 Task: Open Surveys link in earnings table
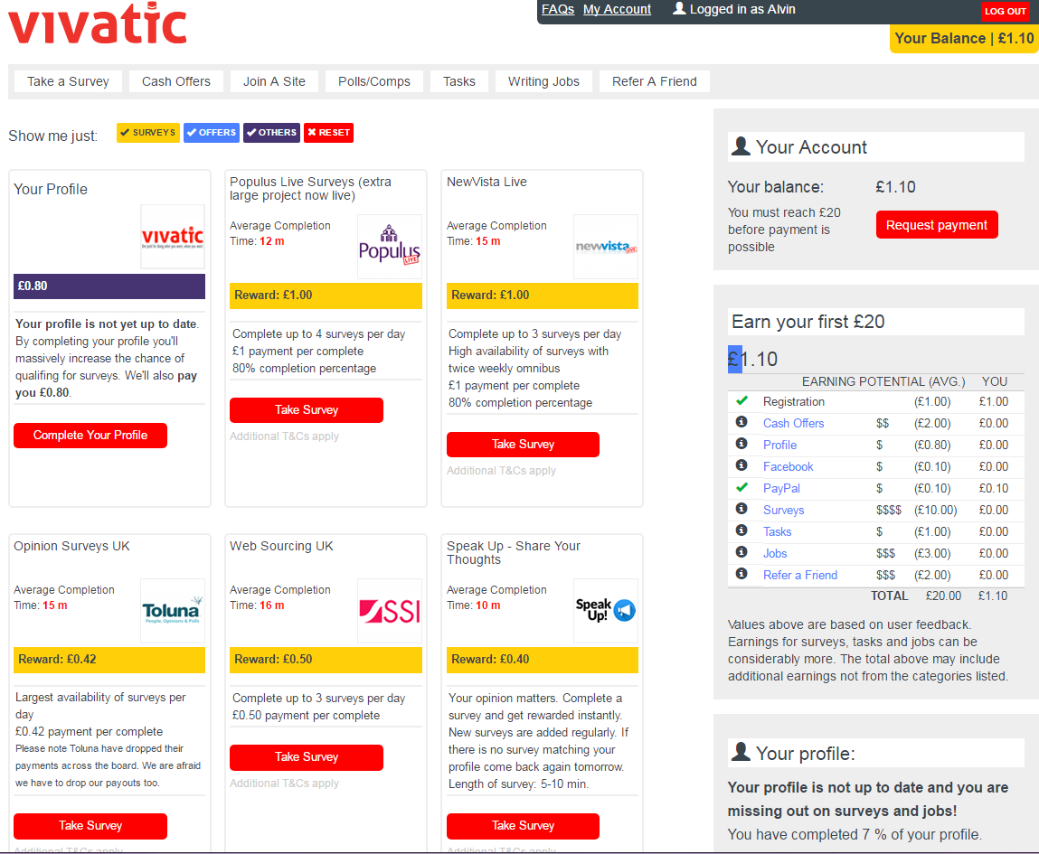(x=784, y=510)
